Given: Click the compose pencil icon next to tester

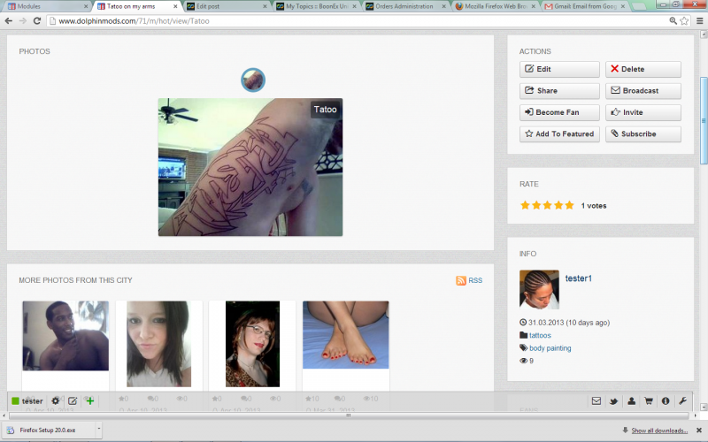Looking at the screenshot, I should point(73,400).
